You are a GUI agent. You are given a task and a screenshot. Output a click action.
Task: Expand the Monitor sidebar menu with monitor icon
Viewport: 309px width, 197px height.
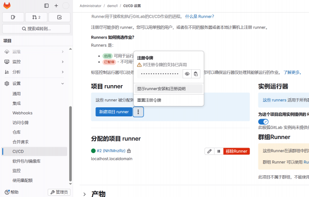[x=35, y=62]
